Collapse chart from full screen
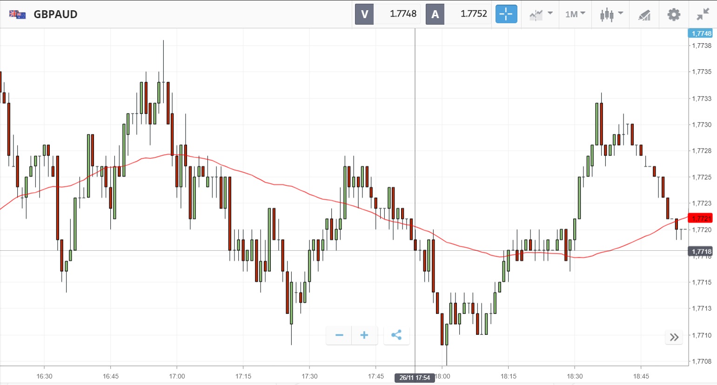The height and width of the screenshot is (385, 717). pyautogui.click(x=703, y=14)
